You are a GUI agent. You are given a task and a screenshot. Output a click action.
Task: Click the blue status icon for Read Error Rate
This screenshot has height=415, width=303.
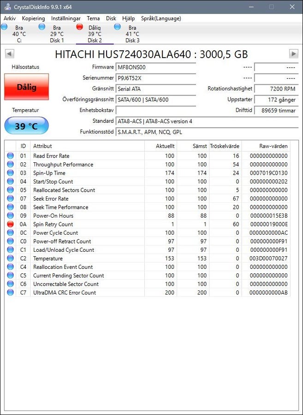10,156
